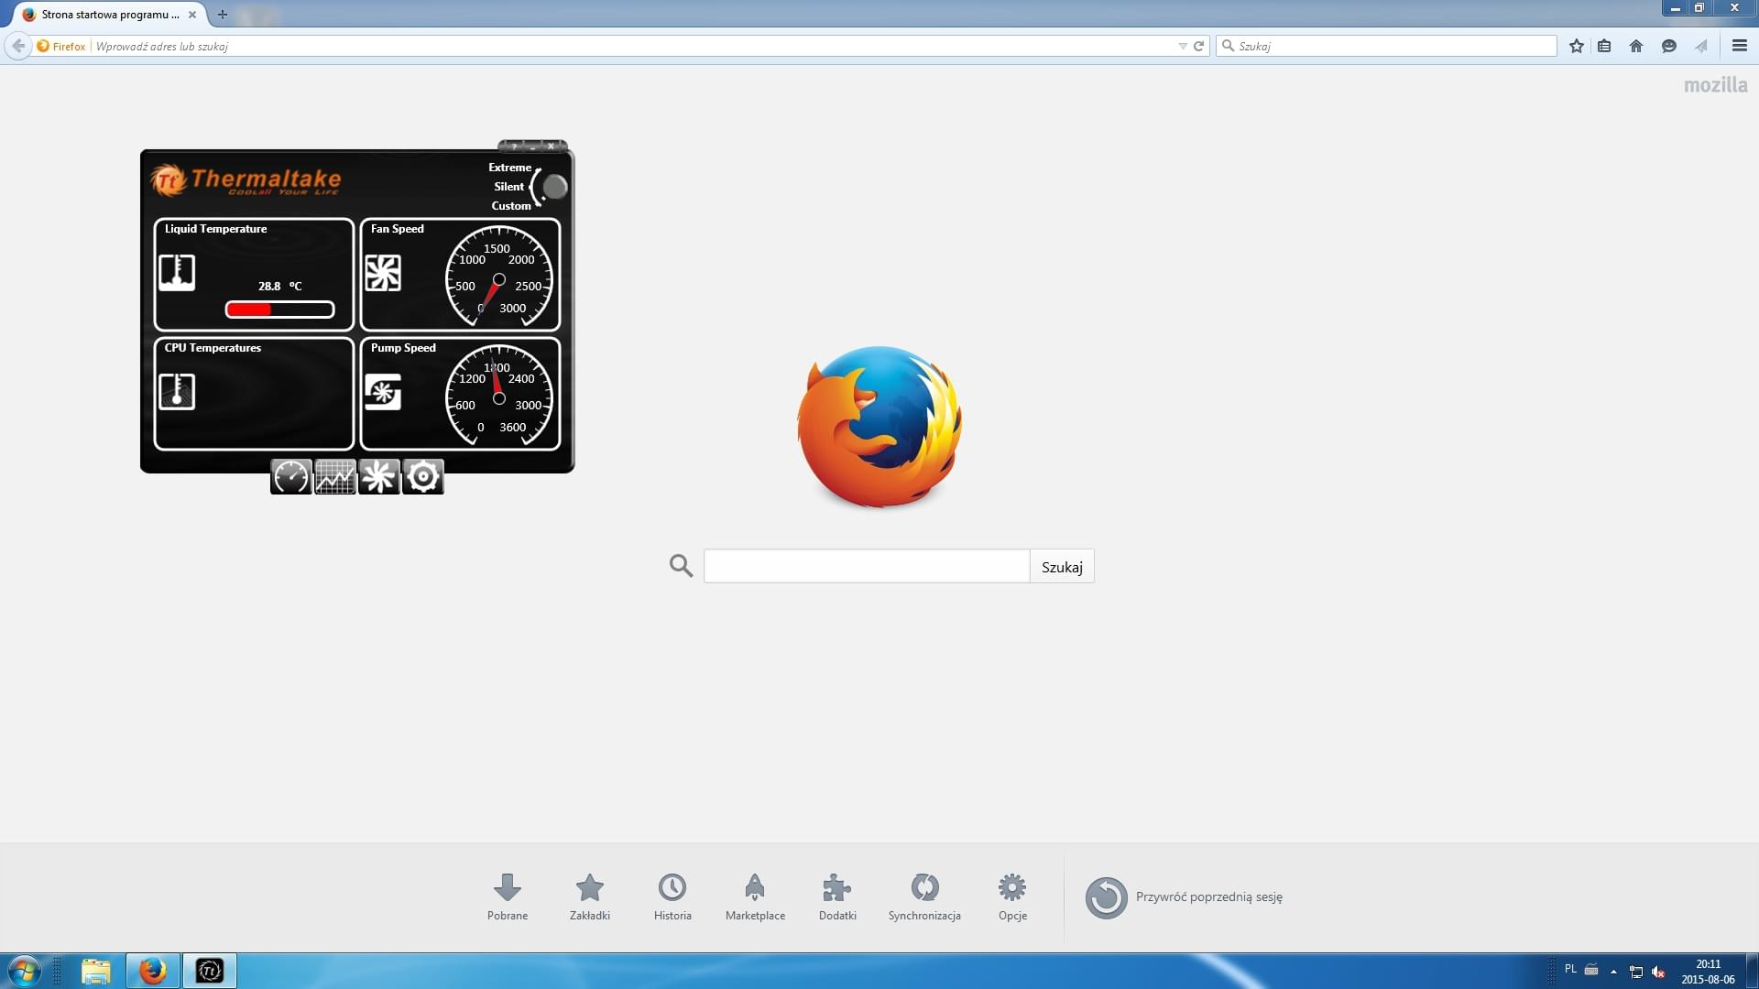The height and width of the screenshot is (989, 1759).
Task: Click the Thermaltake mode selector knob
Action: coord(554,187)
